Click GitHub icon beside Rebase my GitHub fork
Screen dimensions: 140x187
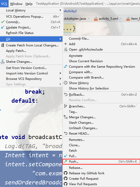66,173
